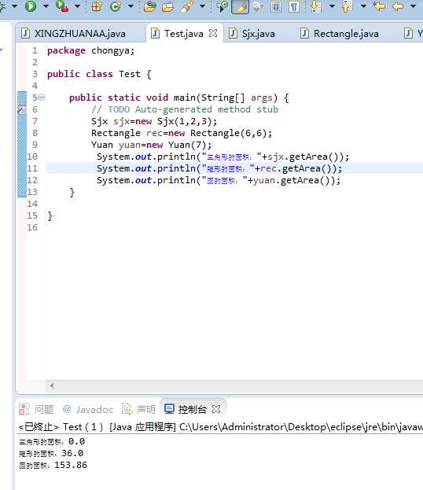Click line number 16 in the gutter
This screenshot has height=490, width=423.
32,227
